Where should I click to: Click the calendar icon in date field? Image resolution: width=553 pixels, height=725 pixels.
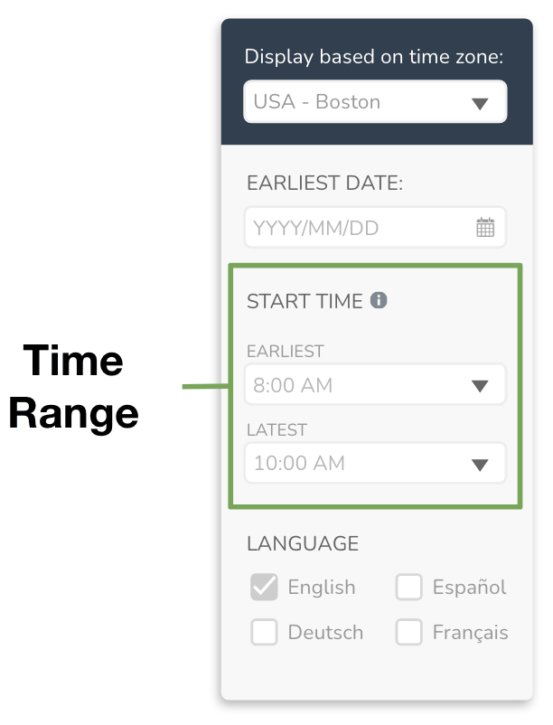point(485,228)
